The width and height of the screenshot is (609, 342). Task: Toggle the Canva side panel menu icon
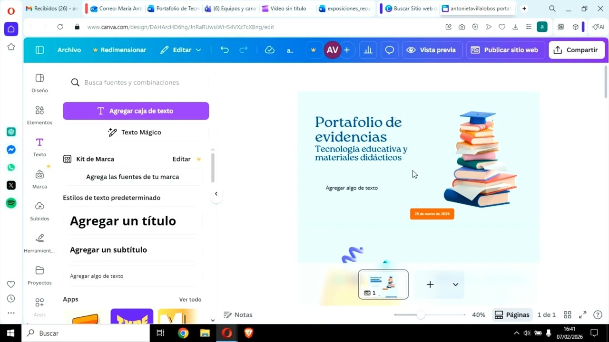tap(39, 50)
